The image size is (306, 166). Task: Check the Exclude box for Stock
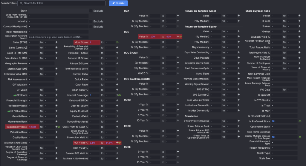pos(91,11)
